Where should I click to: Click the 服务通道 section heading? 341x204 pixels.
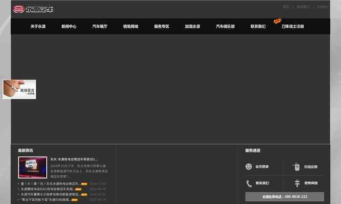pos(253,150)
